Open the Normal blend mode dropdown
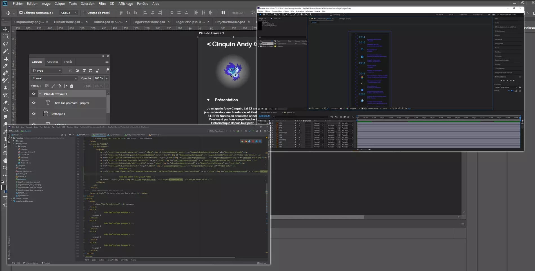Viewport: 535px width, 271px height. [54, 78]
